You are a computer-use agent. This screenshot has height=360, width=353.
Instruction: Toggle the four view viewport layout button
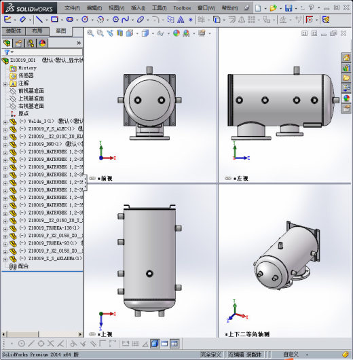tap(174, 344)
